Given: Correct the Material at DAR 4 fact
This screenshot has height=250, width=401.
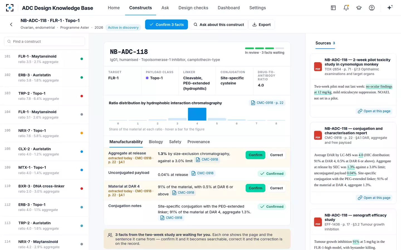Looking at the screenshot, I should [277, 188].
